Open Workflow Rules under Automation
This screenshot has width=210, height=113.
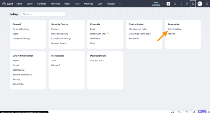175,29
